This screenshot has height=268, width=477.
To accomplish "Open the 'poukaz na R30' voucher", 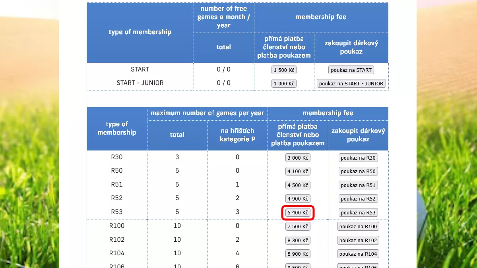I will (x=358, y=158).
